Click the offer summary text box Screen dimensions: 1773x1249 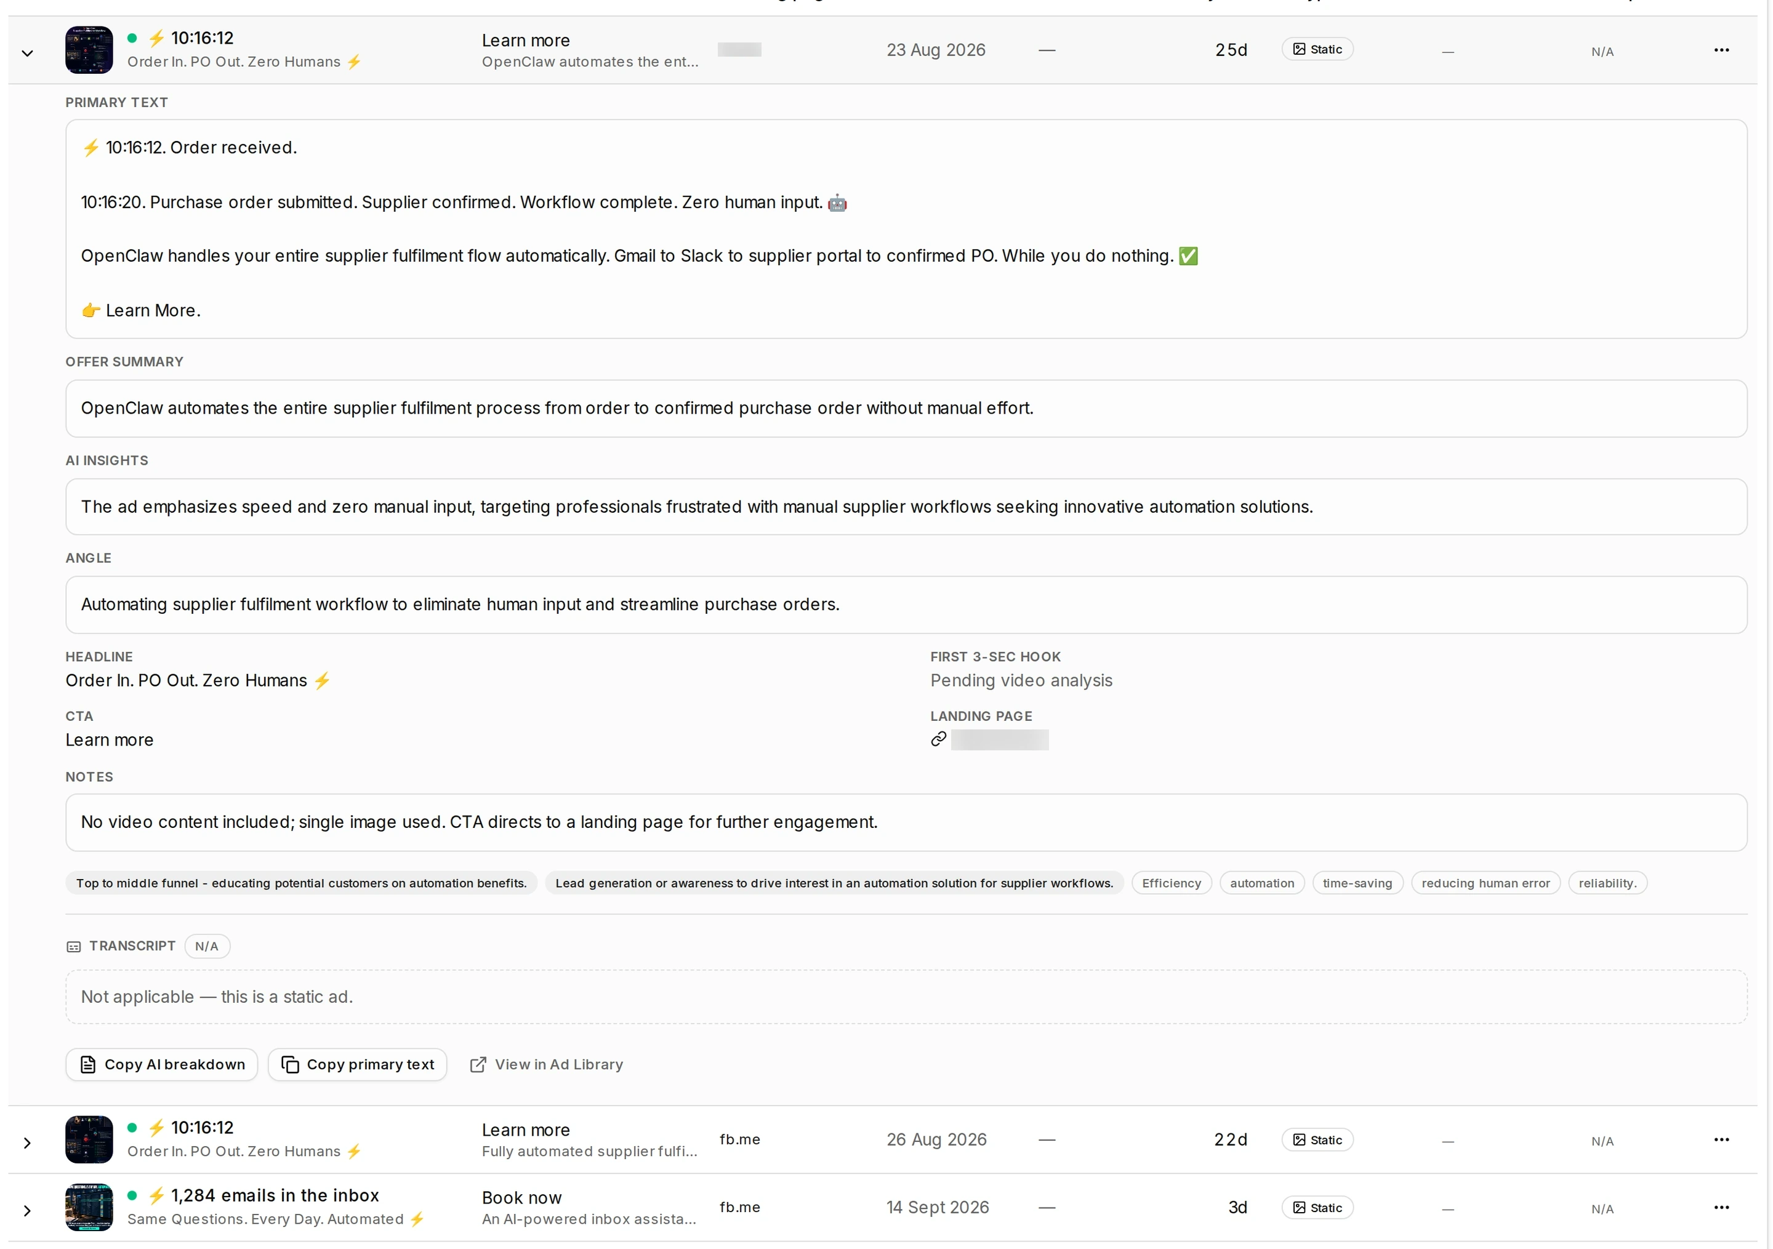tap(906, 408)
